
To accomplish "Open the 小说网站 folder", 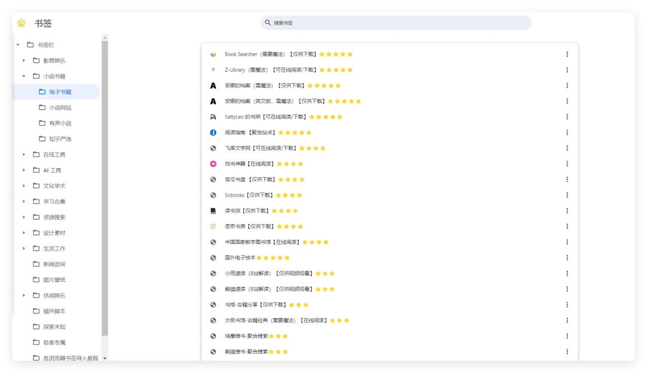I will 56,108.
